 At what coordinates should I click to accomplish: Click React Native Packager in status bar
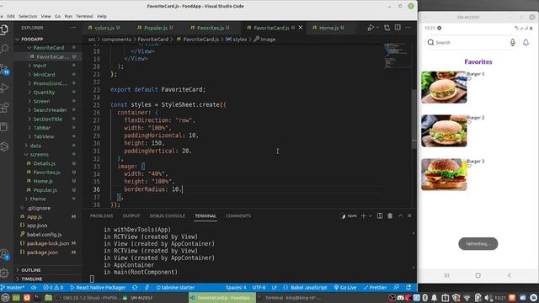click(98, 287)
